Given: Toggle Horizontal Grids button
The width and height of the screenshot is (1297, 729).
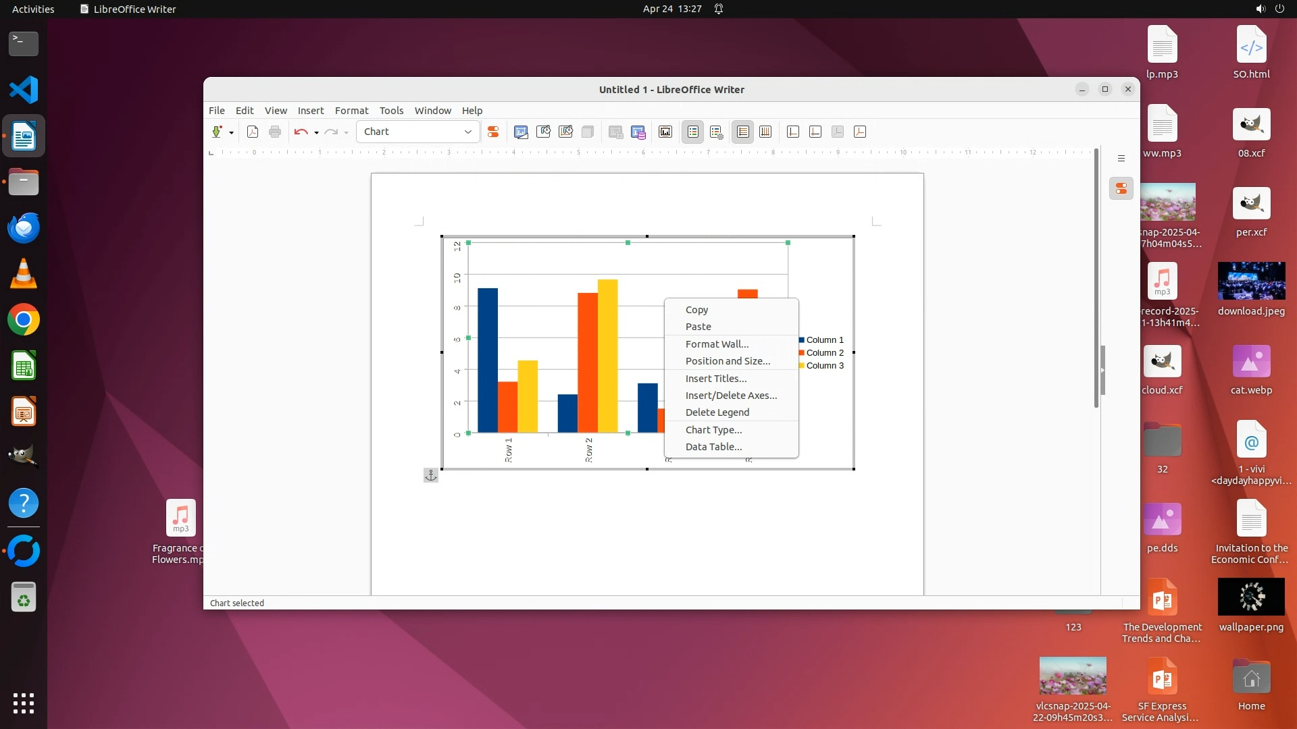Looking at the screenshot, I should (x=742, y=132).
